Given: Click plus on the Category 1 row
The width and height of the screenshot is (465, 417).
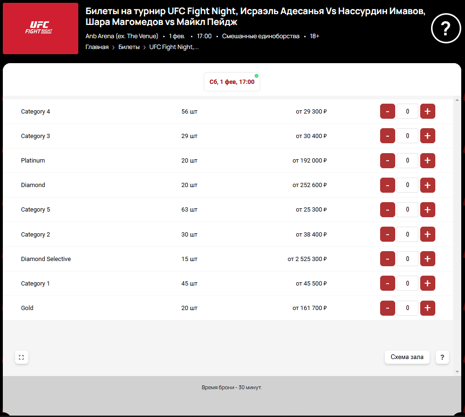Looking at the screenshot, I should (427, 283).
